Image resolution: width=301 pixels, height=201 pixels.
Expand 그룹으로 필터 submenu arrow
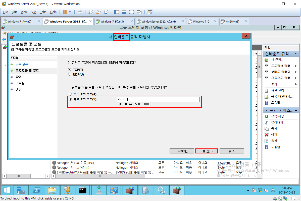pyautogui.click(x=296, y=78)
